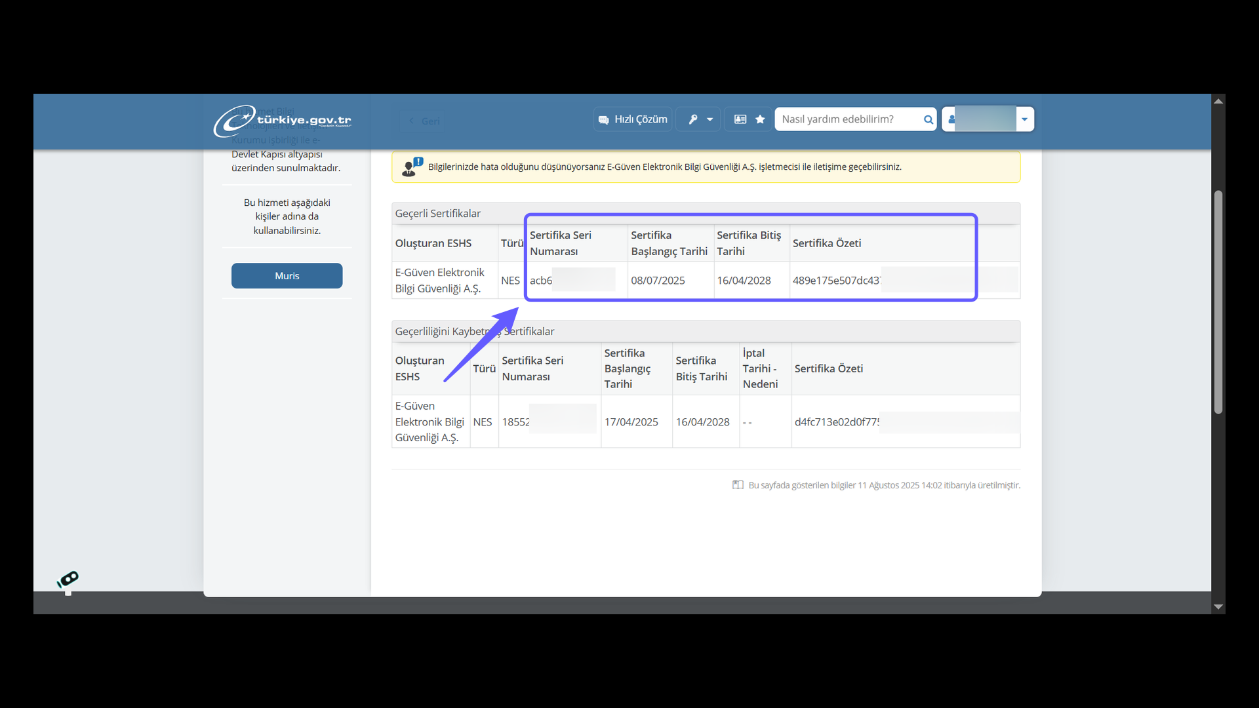Click the vertical scrollbar thumb
Image resolution: width=1259 pixels, height=708 pixels.
click(x=1218, y=302)
